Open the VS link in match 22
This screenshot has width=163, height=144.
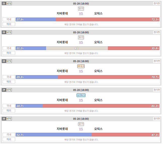point(81,42)
